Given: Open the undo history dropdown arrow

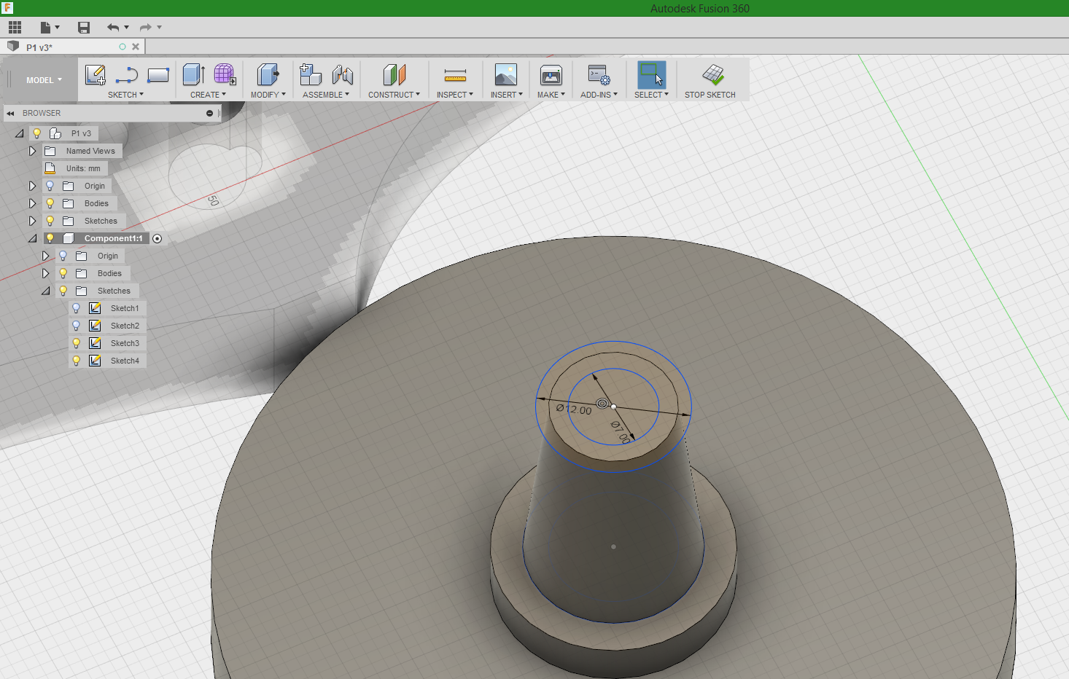Looking at the screenshot, I should click(x=127, y=28).
